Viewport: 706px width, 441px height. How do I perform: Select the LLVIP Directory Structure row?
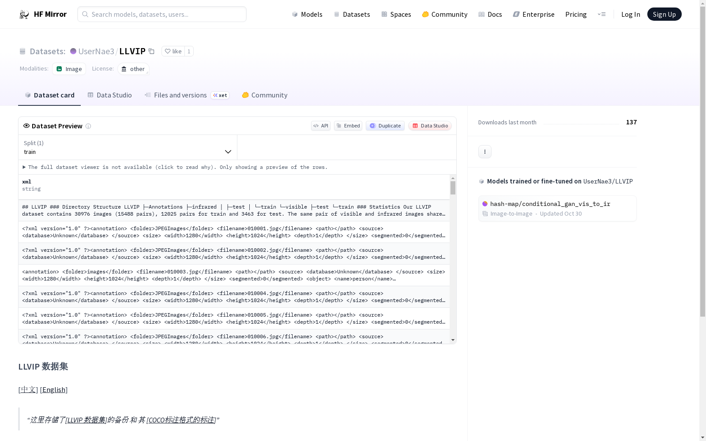[x=234, y=210]
